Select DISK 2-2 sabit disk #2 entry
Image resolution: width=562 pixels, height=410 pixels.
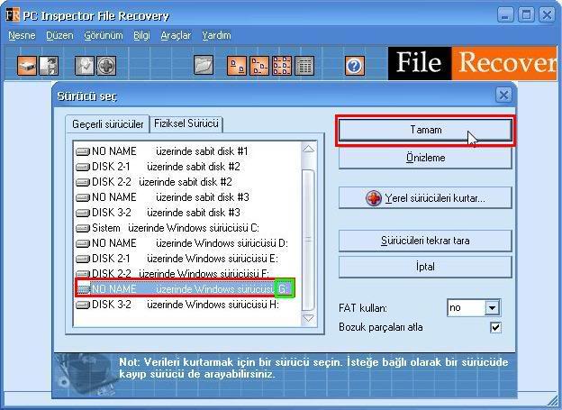[154, 182]
